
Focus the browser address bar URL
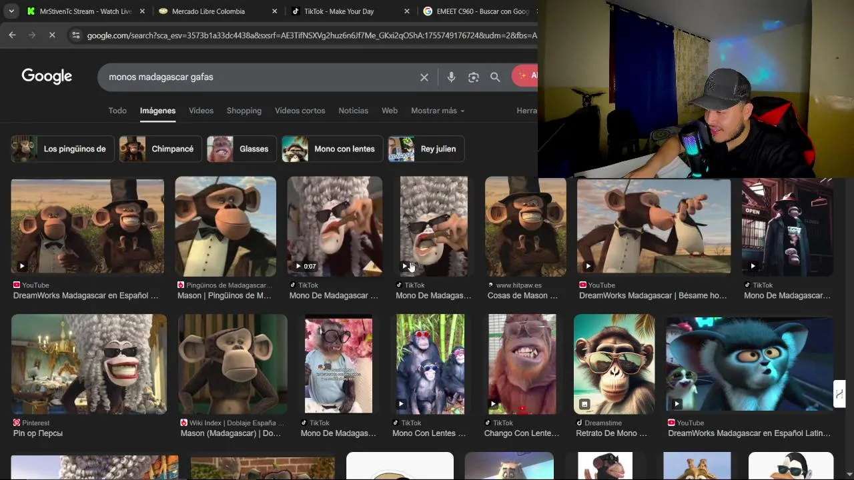[312, 35]
